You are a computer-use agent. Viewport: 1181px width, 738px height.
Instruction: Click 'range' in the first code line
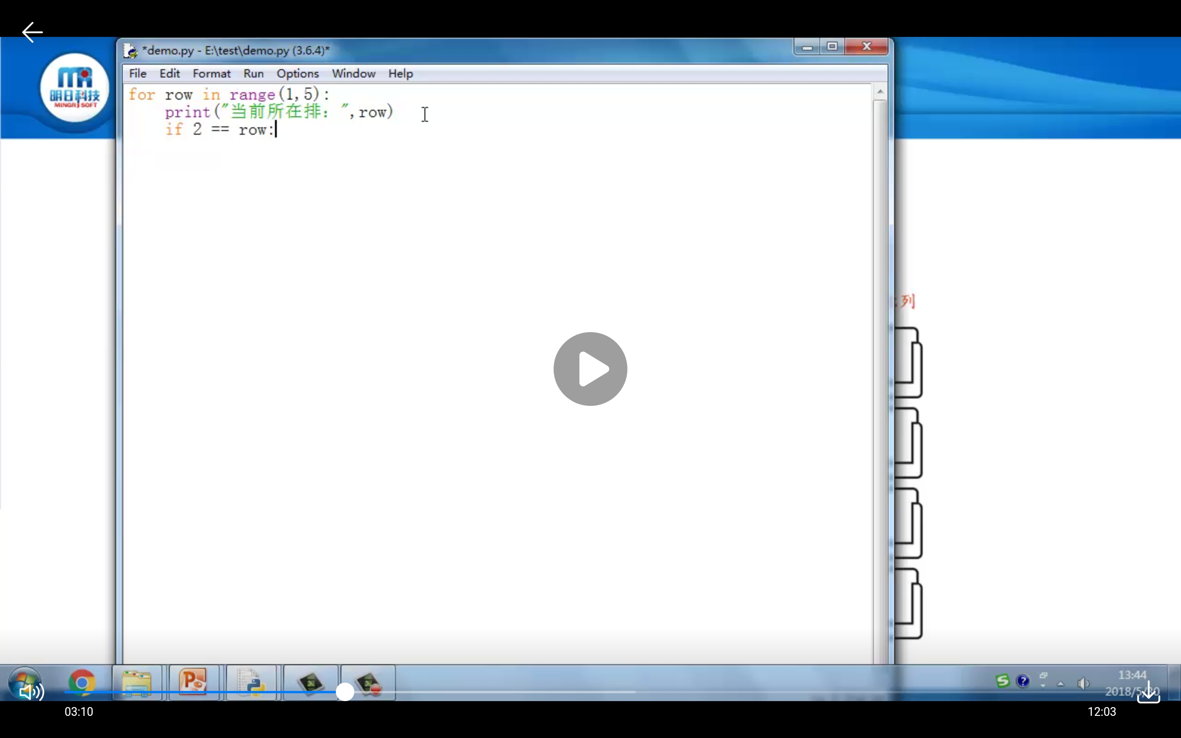click(252, 94)
